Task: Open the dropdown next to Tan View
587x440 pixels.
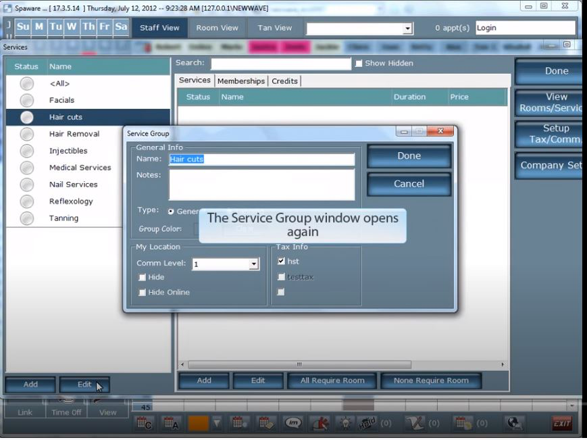Action: pos(408,28)
